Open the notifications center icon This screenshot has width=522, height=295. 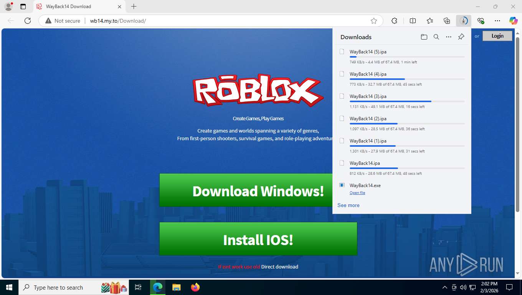(x=509, y=287)
